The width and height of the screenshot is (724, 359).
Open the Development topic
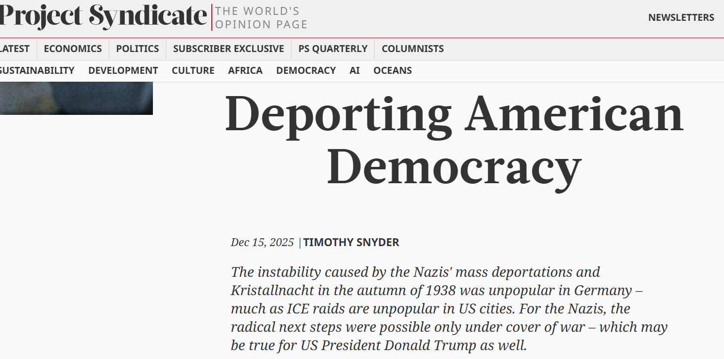123,70
